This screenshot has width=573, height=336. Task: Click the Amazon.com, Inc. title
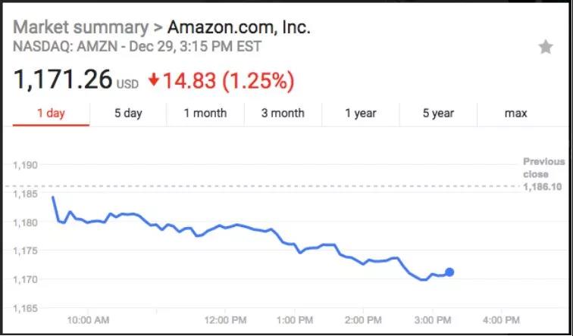coord(240,27)
